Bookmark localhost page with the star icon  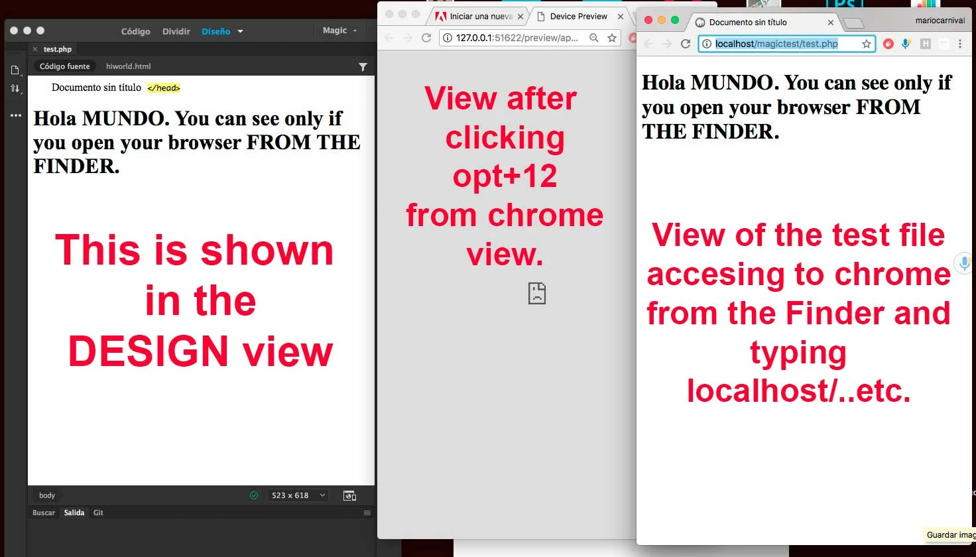[866, 44]
